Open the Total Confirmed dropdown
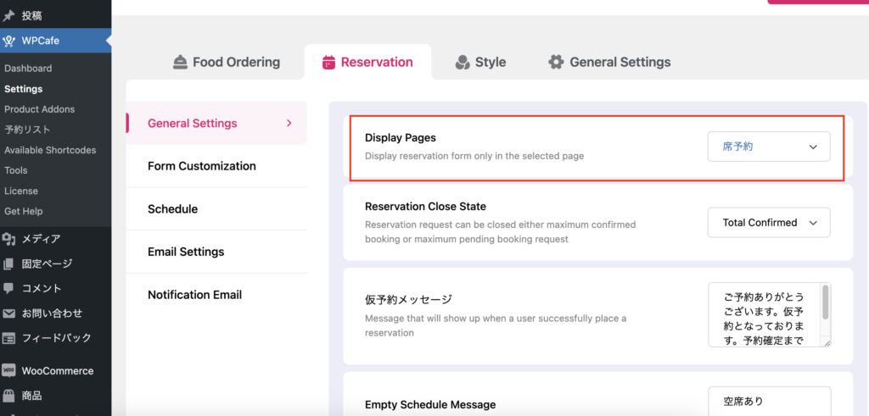The height and width of the screenshot is (416, 869). [x=769, y=223]
